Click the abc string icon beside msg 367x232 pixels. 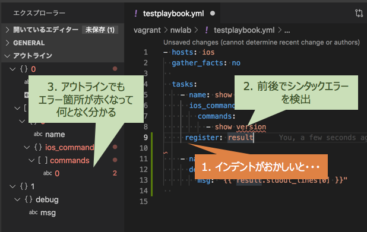[x=33, y=212]
